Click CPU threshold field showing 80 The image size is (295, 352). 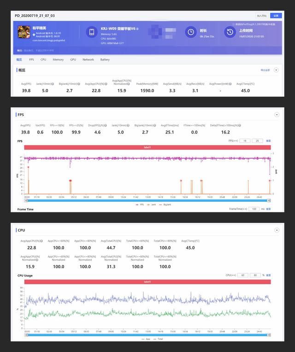pos(255,275)
